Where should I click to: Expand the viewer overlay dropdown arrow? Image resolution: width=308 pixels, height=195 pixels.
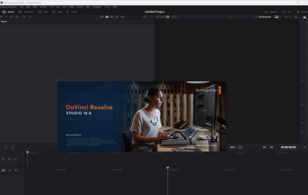178,17
